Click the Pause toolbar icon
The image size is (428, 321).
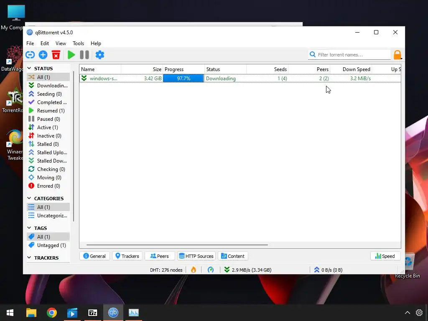click(x=84, y=55)
